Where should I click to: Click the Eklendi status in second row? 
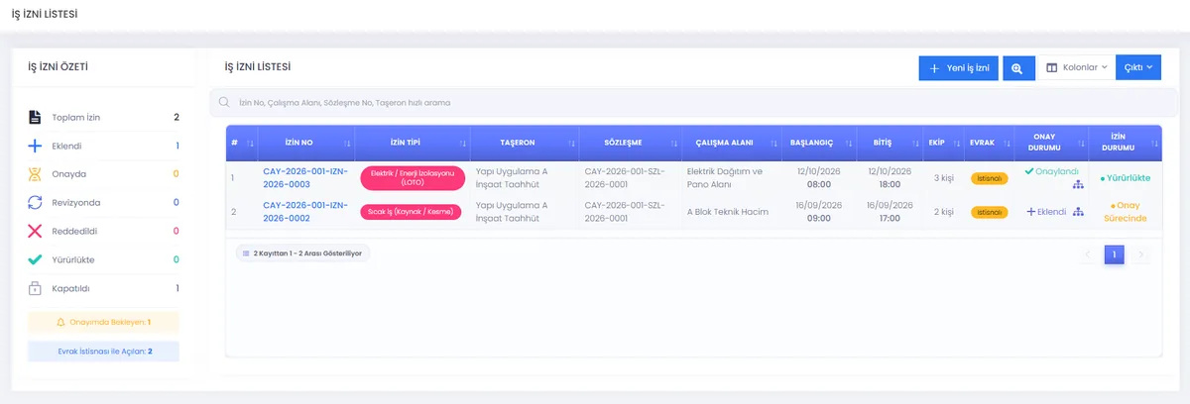(1046, 212)
